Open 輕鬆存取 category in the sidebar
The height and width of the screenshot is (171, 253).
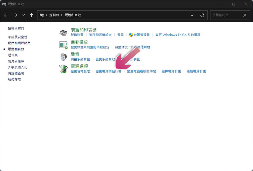click(x=14, y=79)
